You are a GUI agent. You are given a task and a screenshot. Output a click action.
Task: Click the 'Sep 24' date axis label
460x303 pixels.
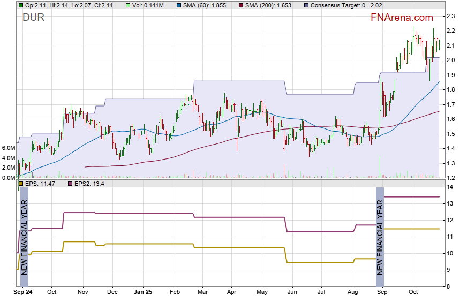tap(23, 292)
